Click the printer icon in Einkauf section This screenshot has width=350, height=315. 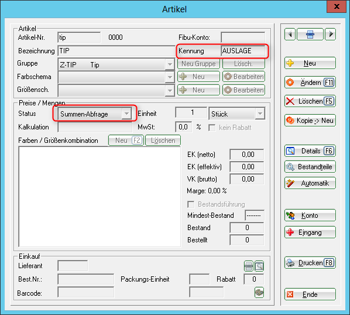249,266
